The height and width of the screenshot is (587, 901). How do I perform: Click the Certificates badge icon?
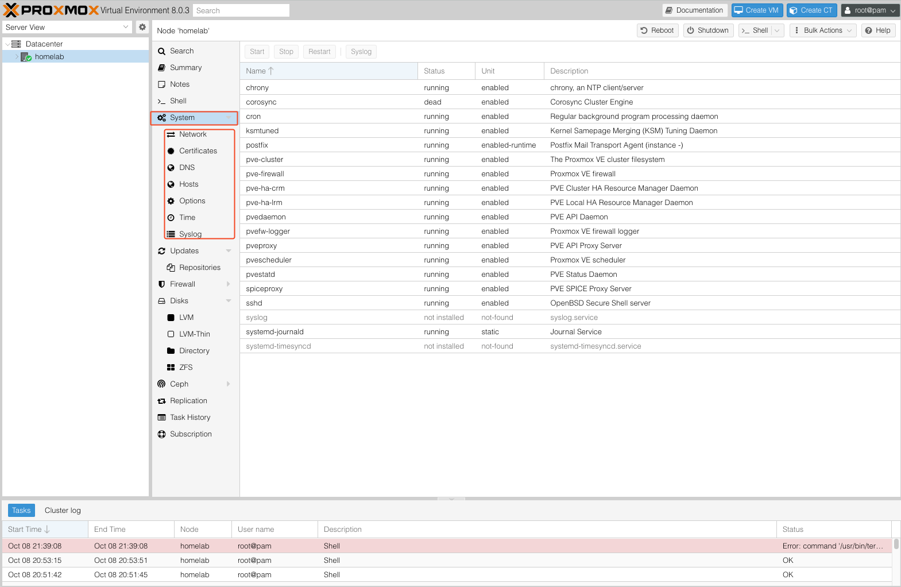(x=171, y=151)
